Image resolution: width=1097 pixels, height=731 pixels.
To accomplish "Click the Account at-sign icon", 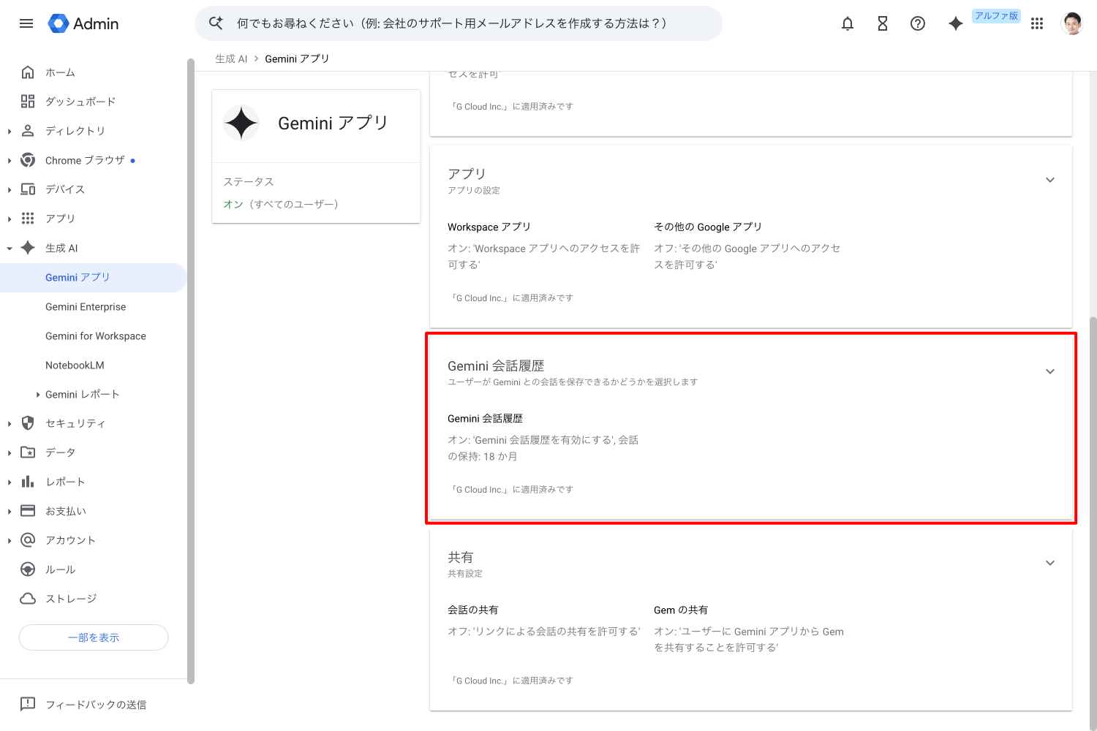I will [x=28, y=540].
